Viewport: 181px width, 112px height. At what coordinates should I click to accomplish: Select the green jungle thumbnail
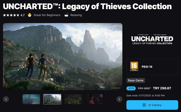coord(73,99)
